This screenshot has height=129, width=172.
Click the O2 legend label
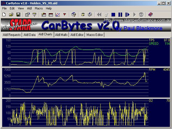(151, 101)
